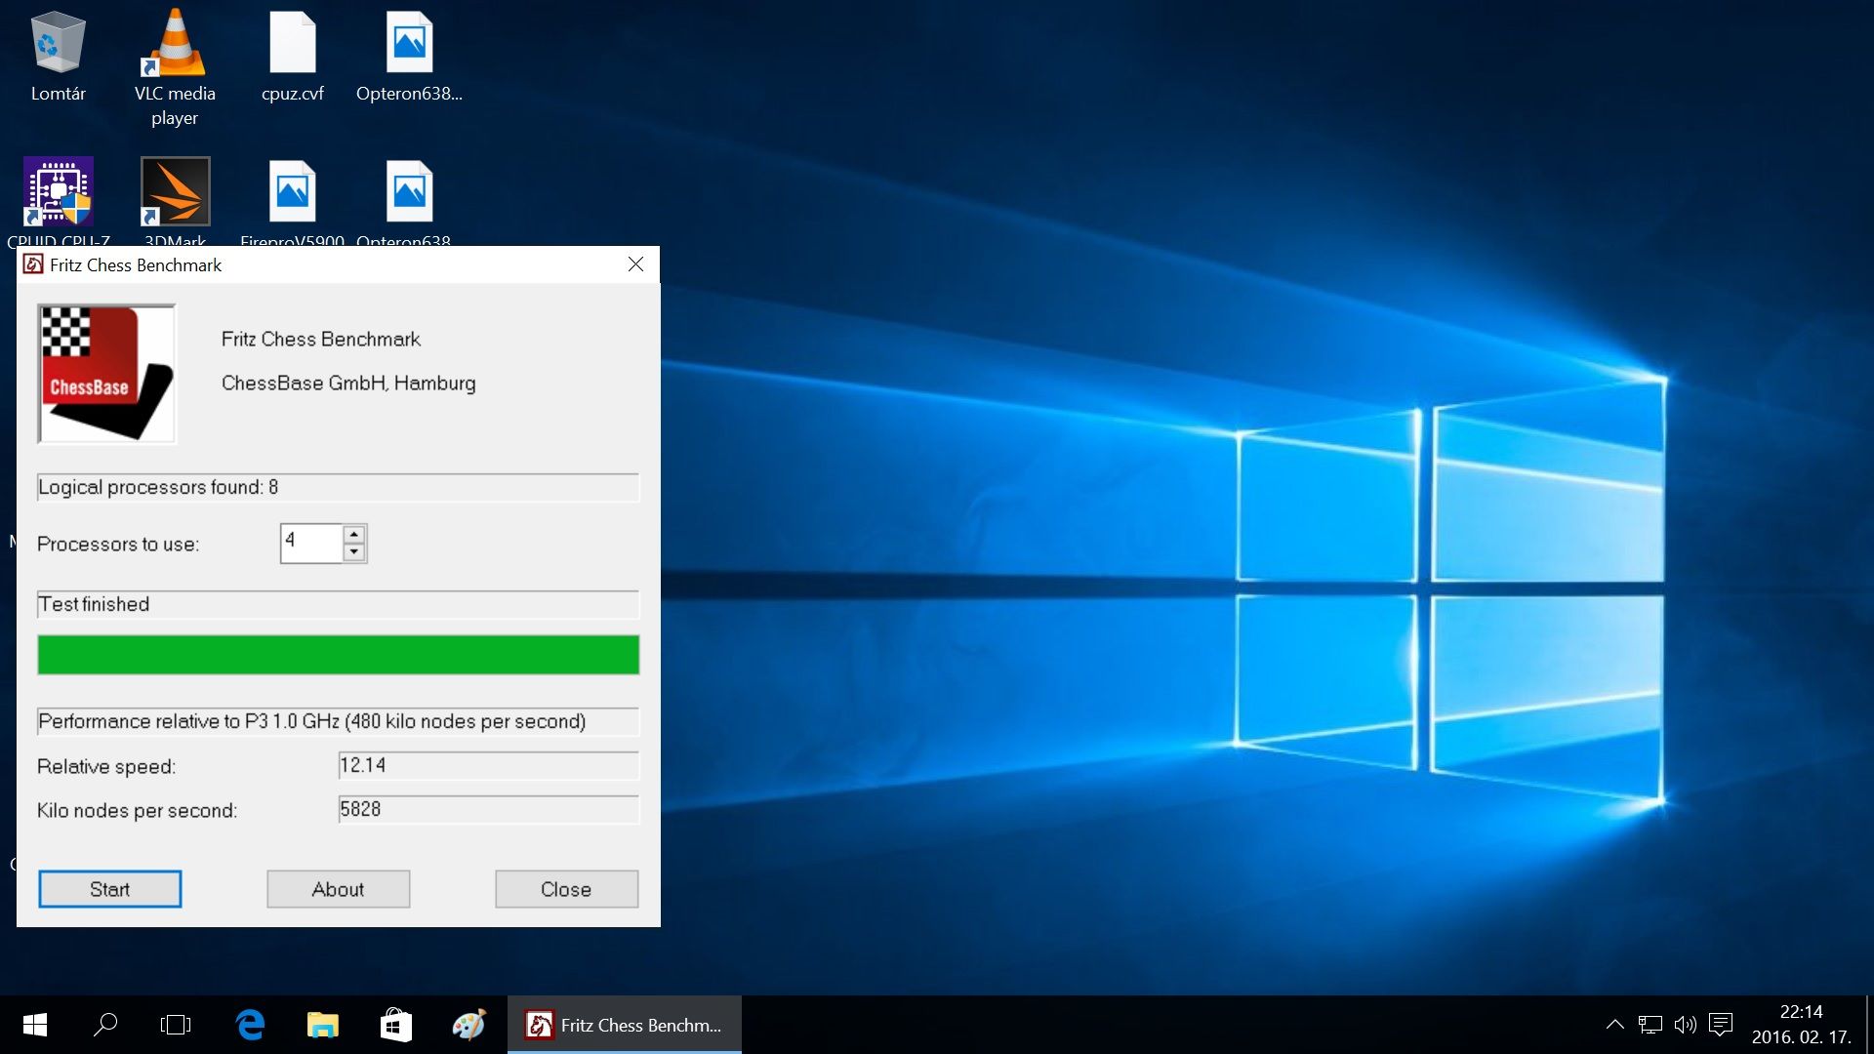Decrease Processors to use with down arrow

click(x=354, y=552)
